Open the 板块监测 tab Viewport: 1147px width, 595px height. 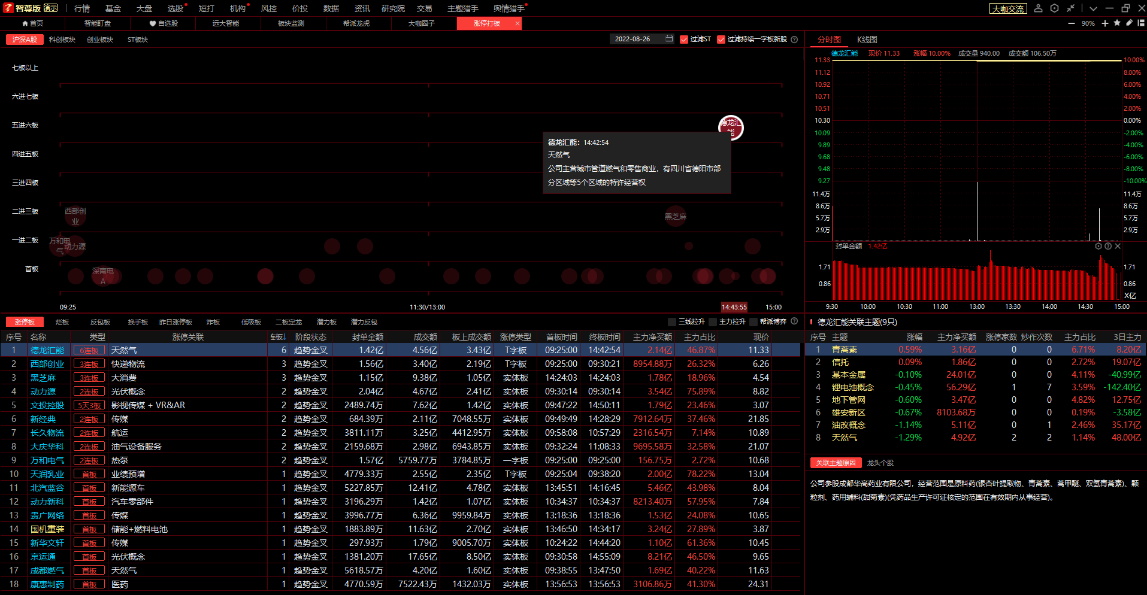point(291,23)
